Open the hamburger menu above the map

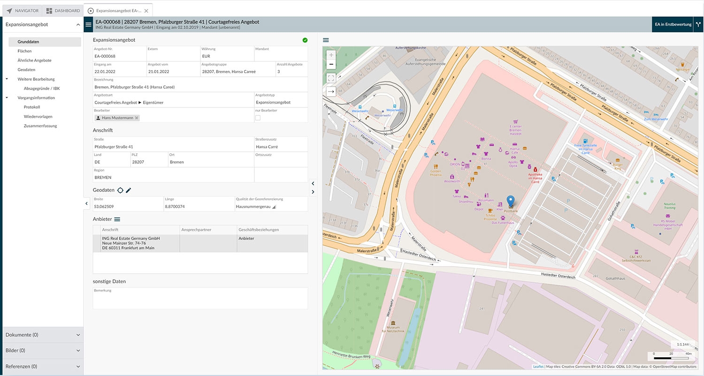coord(326,40)
